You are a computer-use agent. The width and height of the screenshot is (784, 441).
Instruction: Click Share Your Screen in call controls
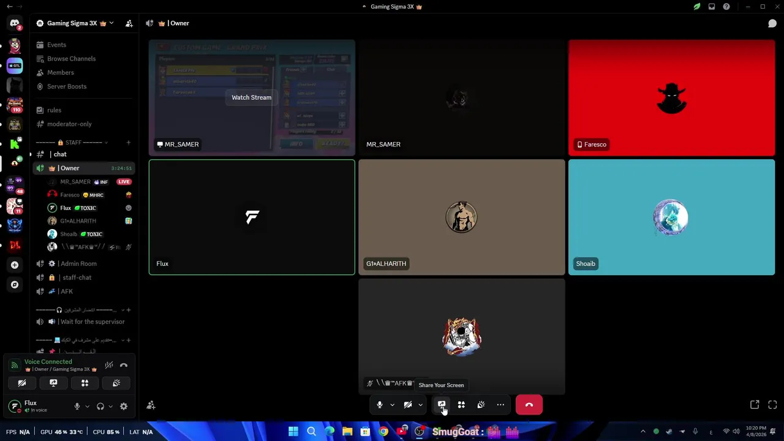pos(442,405)
